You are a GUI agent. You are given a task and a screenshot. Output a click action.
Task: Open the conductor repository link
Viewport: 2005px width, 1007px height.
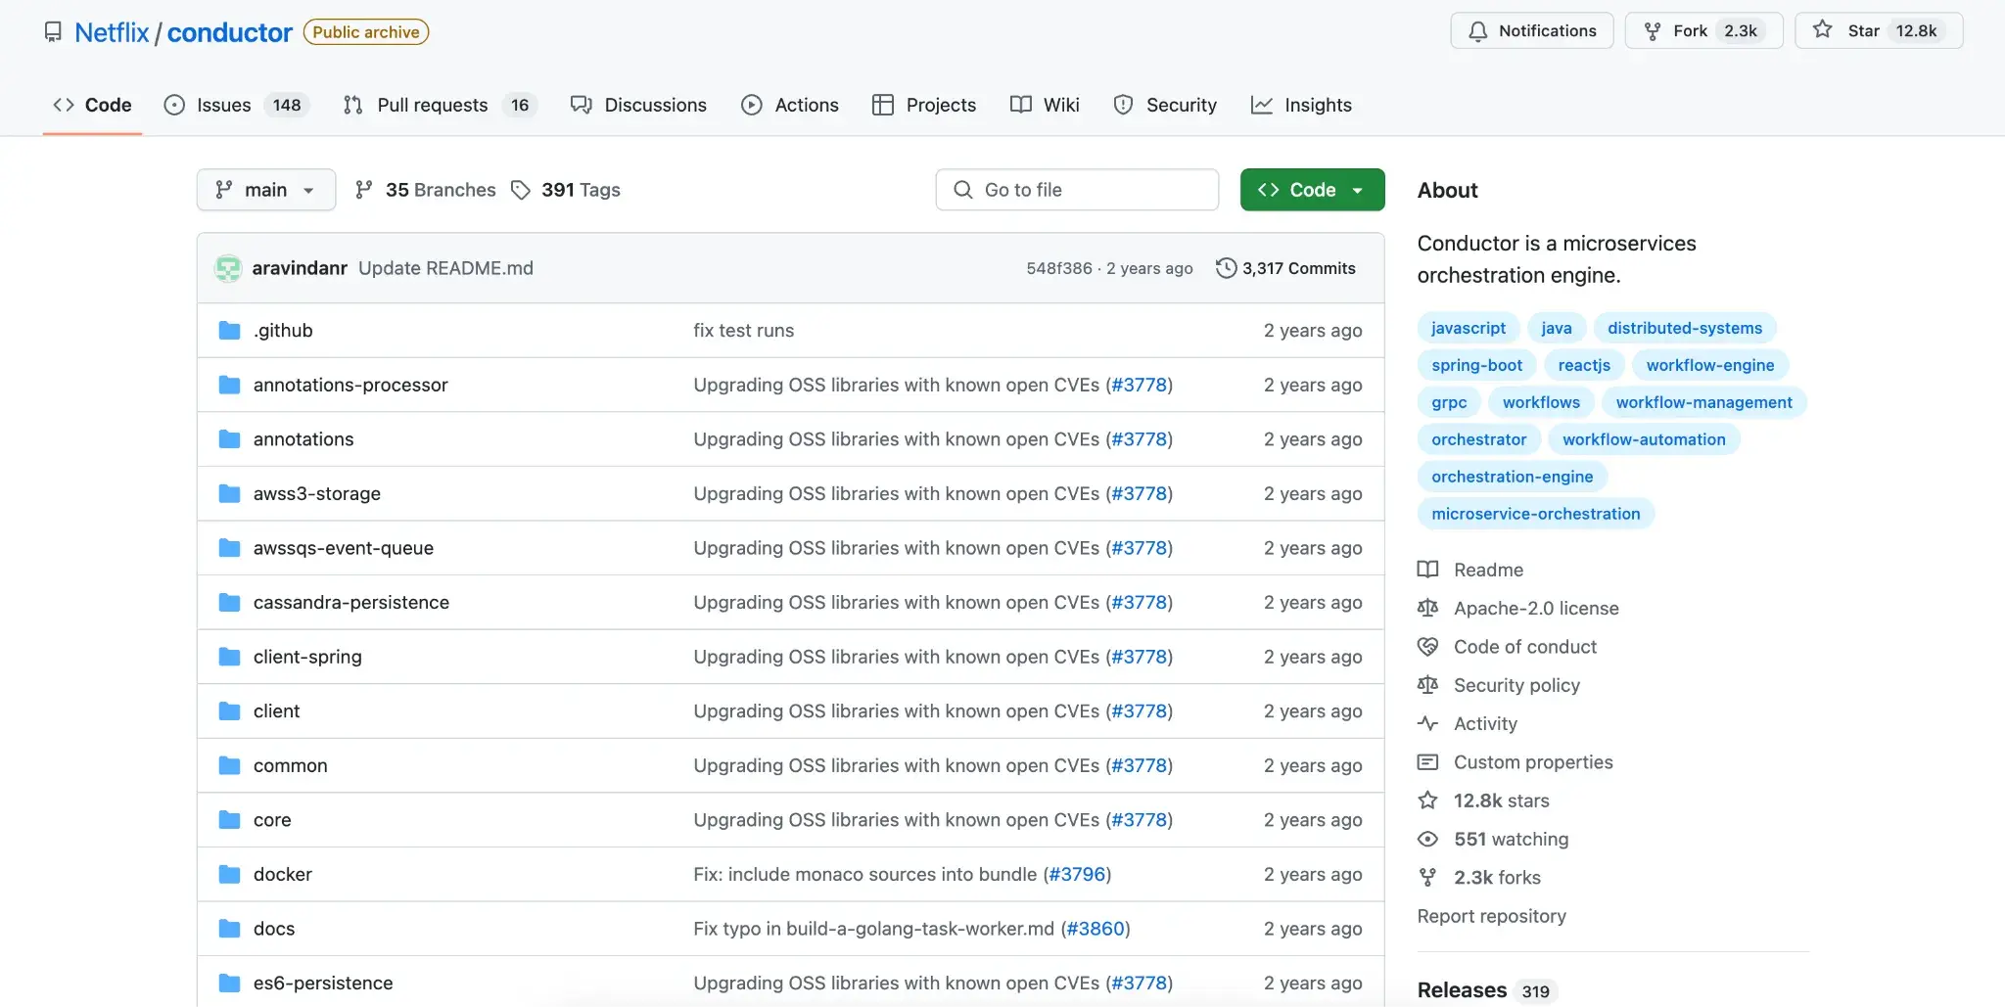[229, 32]
